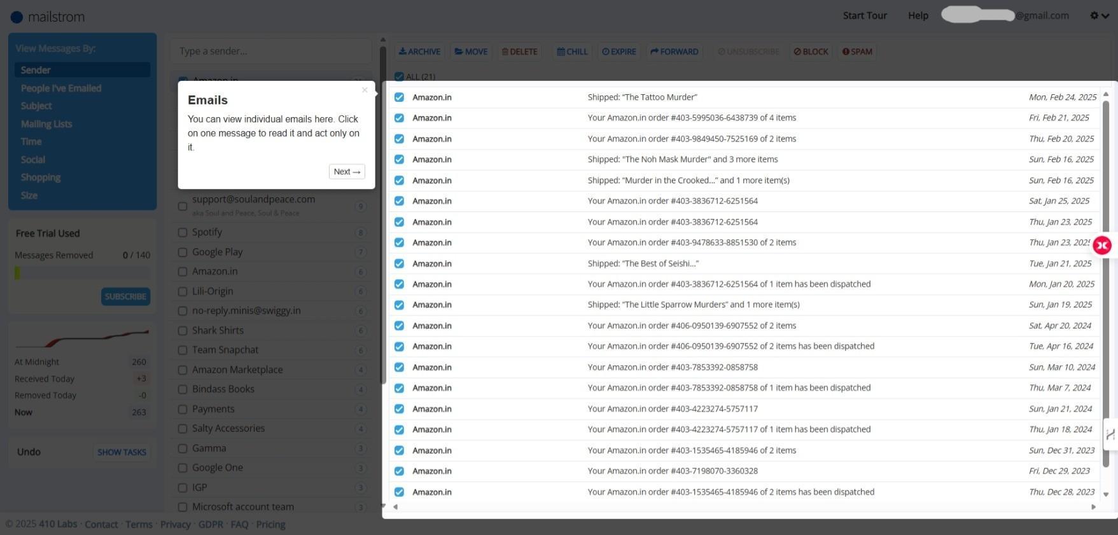This screenshot has height=535, width=1118.
Task: Uncheck "Shipped: The Tattoo Murder" email
Action: tap(399, 97)
